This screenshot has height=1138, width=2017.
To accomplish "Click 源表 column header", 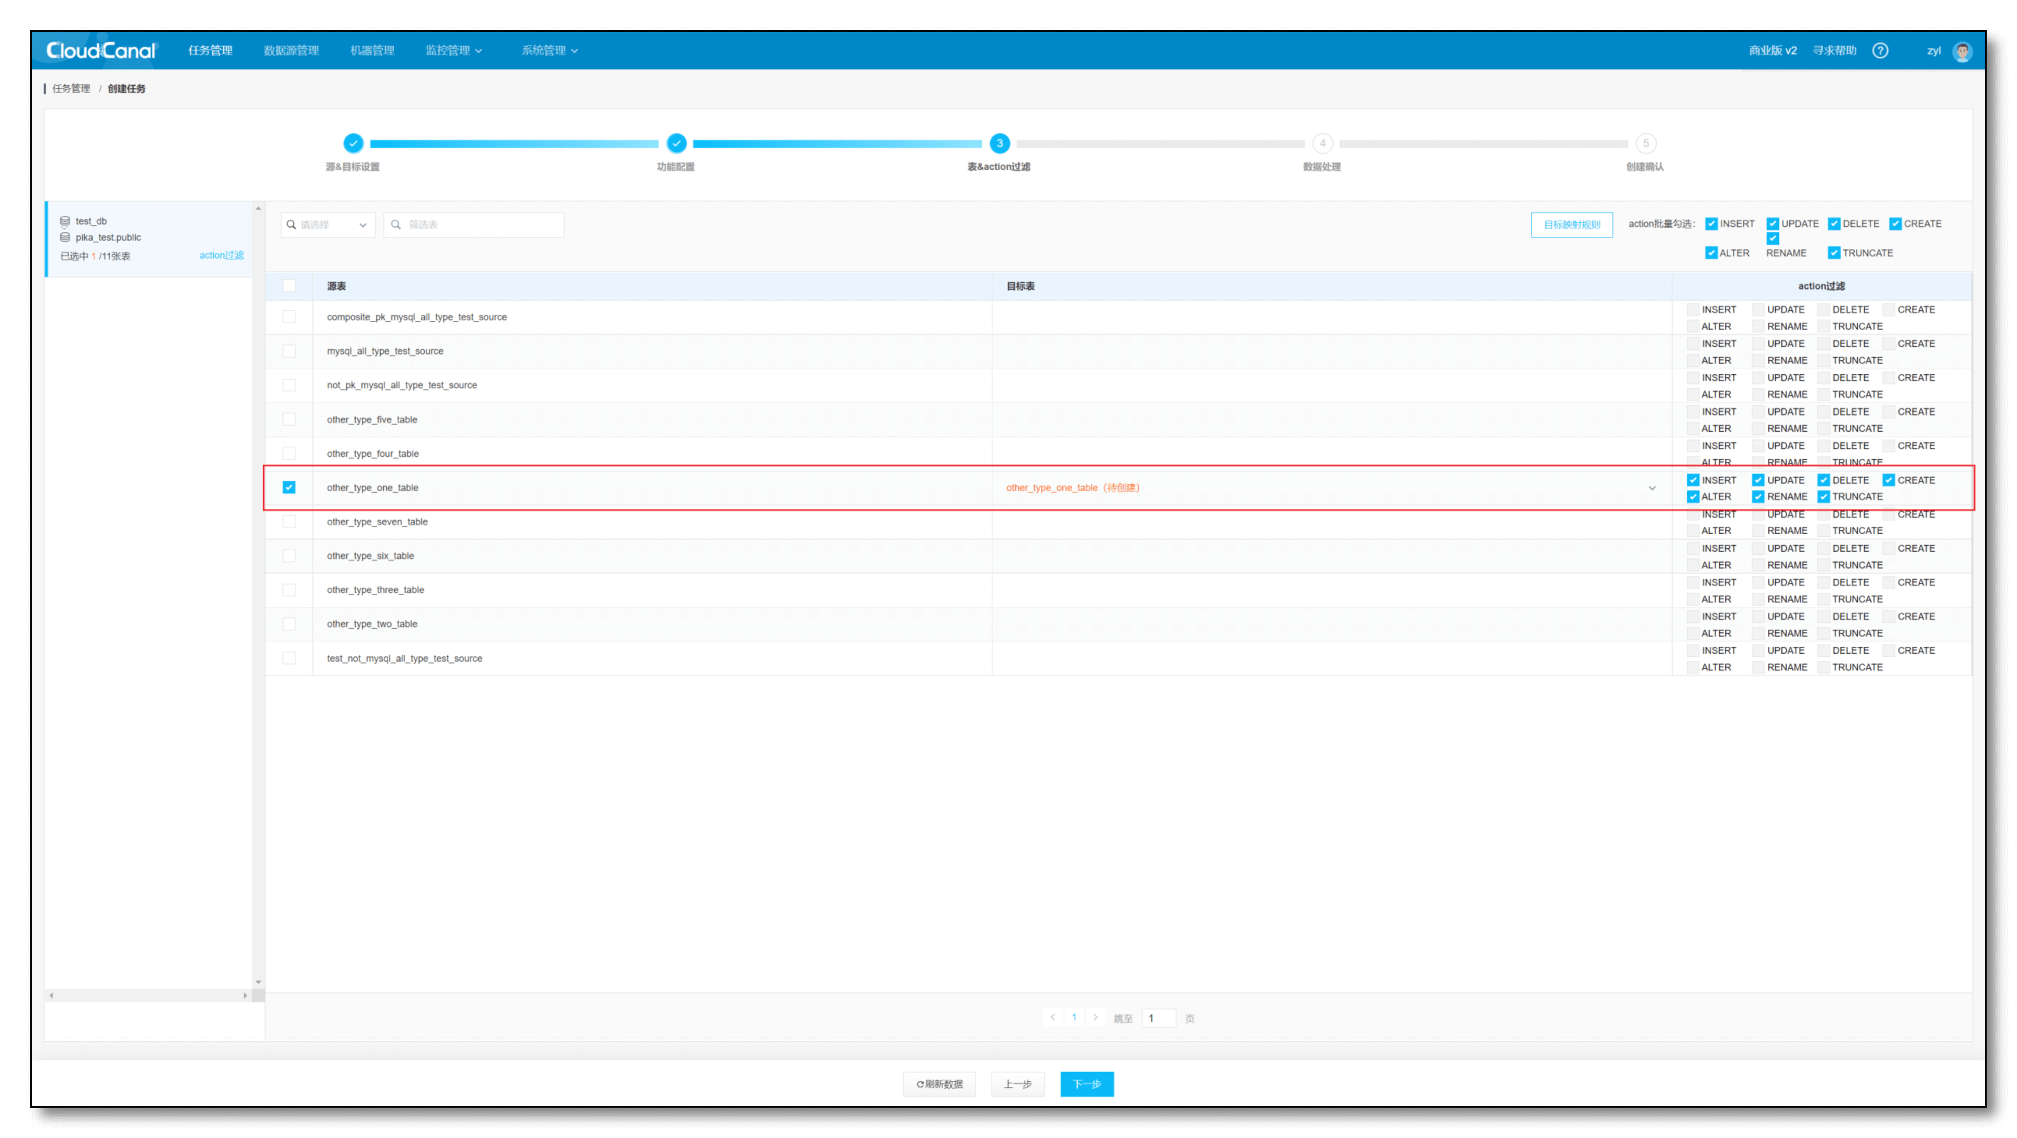I will (336, 286).
